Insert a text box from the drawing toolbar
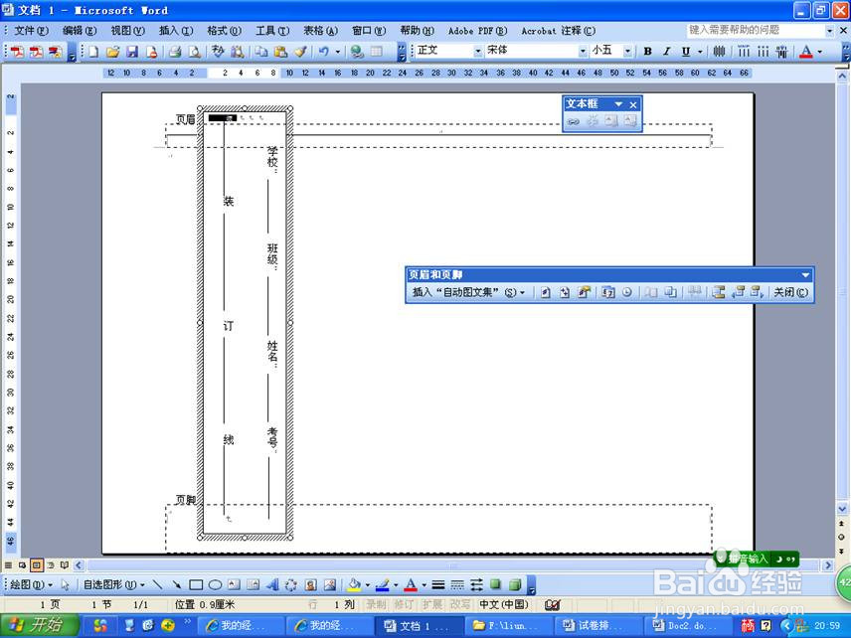851x638 pixels. pyautogui.click(x=234, y=584)
